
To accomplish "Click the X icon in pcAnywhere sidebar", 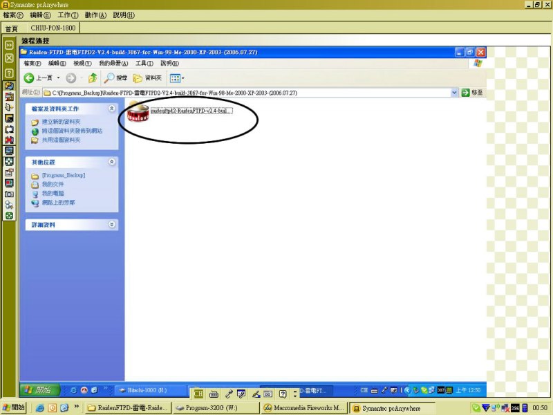I will (x=9, y=58).
